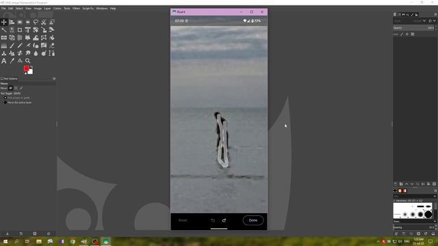Toggle lock pixels brush icon in Layers
The width and height of the screenshot is (438, 246).
[402, 34]
